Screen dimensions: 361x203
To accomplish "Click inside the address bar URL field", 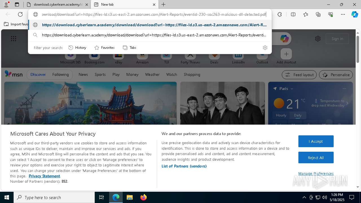I will click(x=154, y=14).
